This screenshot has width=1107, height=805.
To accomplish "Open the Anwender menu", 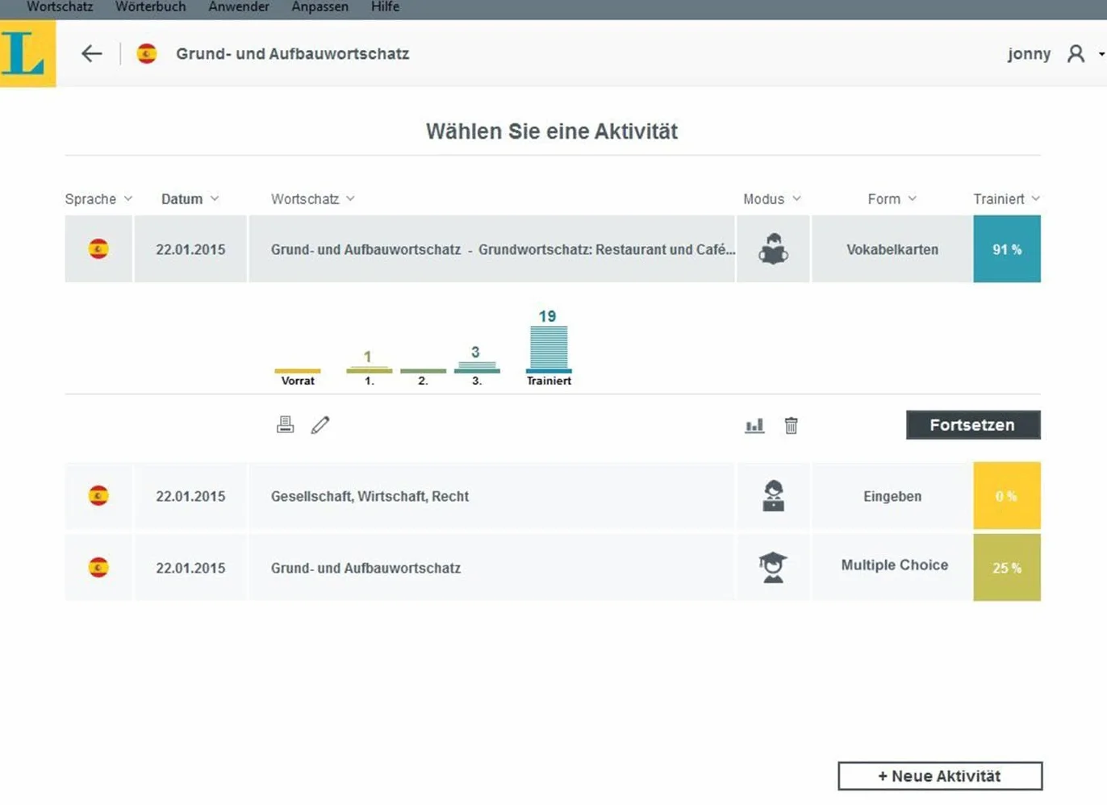I will [239, 7].
